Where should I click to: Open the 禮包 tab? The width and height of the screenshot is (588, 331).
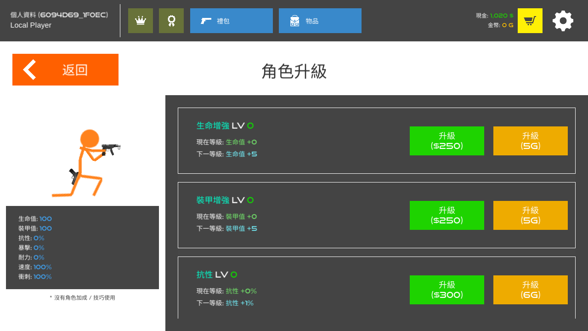(232, 21)
